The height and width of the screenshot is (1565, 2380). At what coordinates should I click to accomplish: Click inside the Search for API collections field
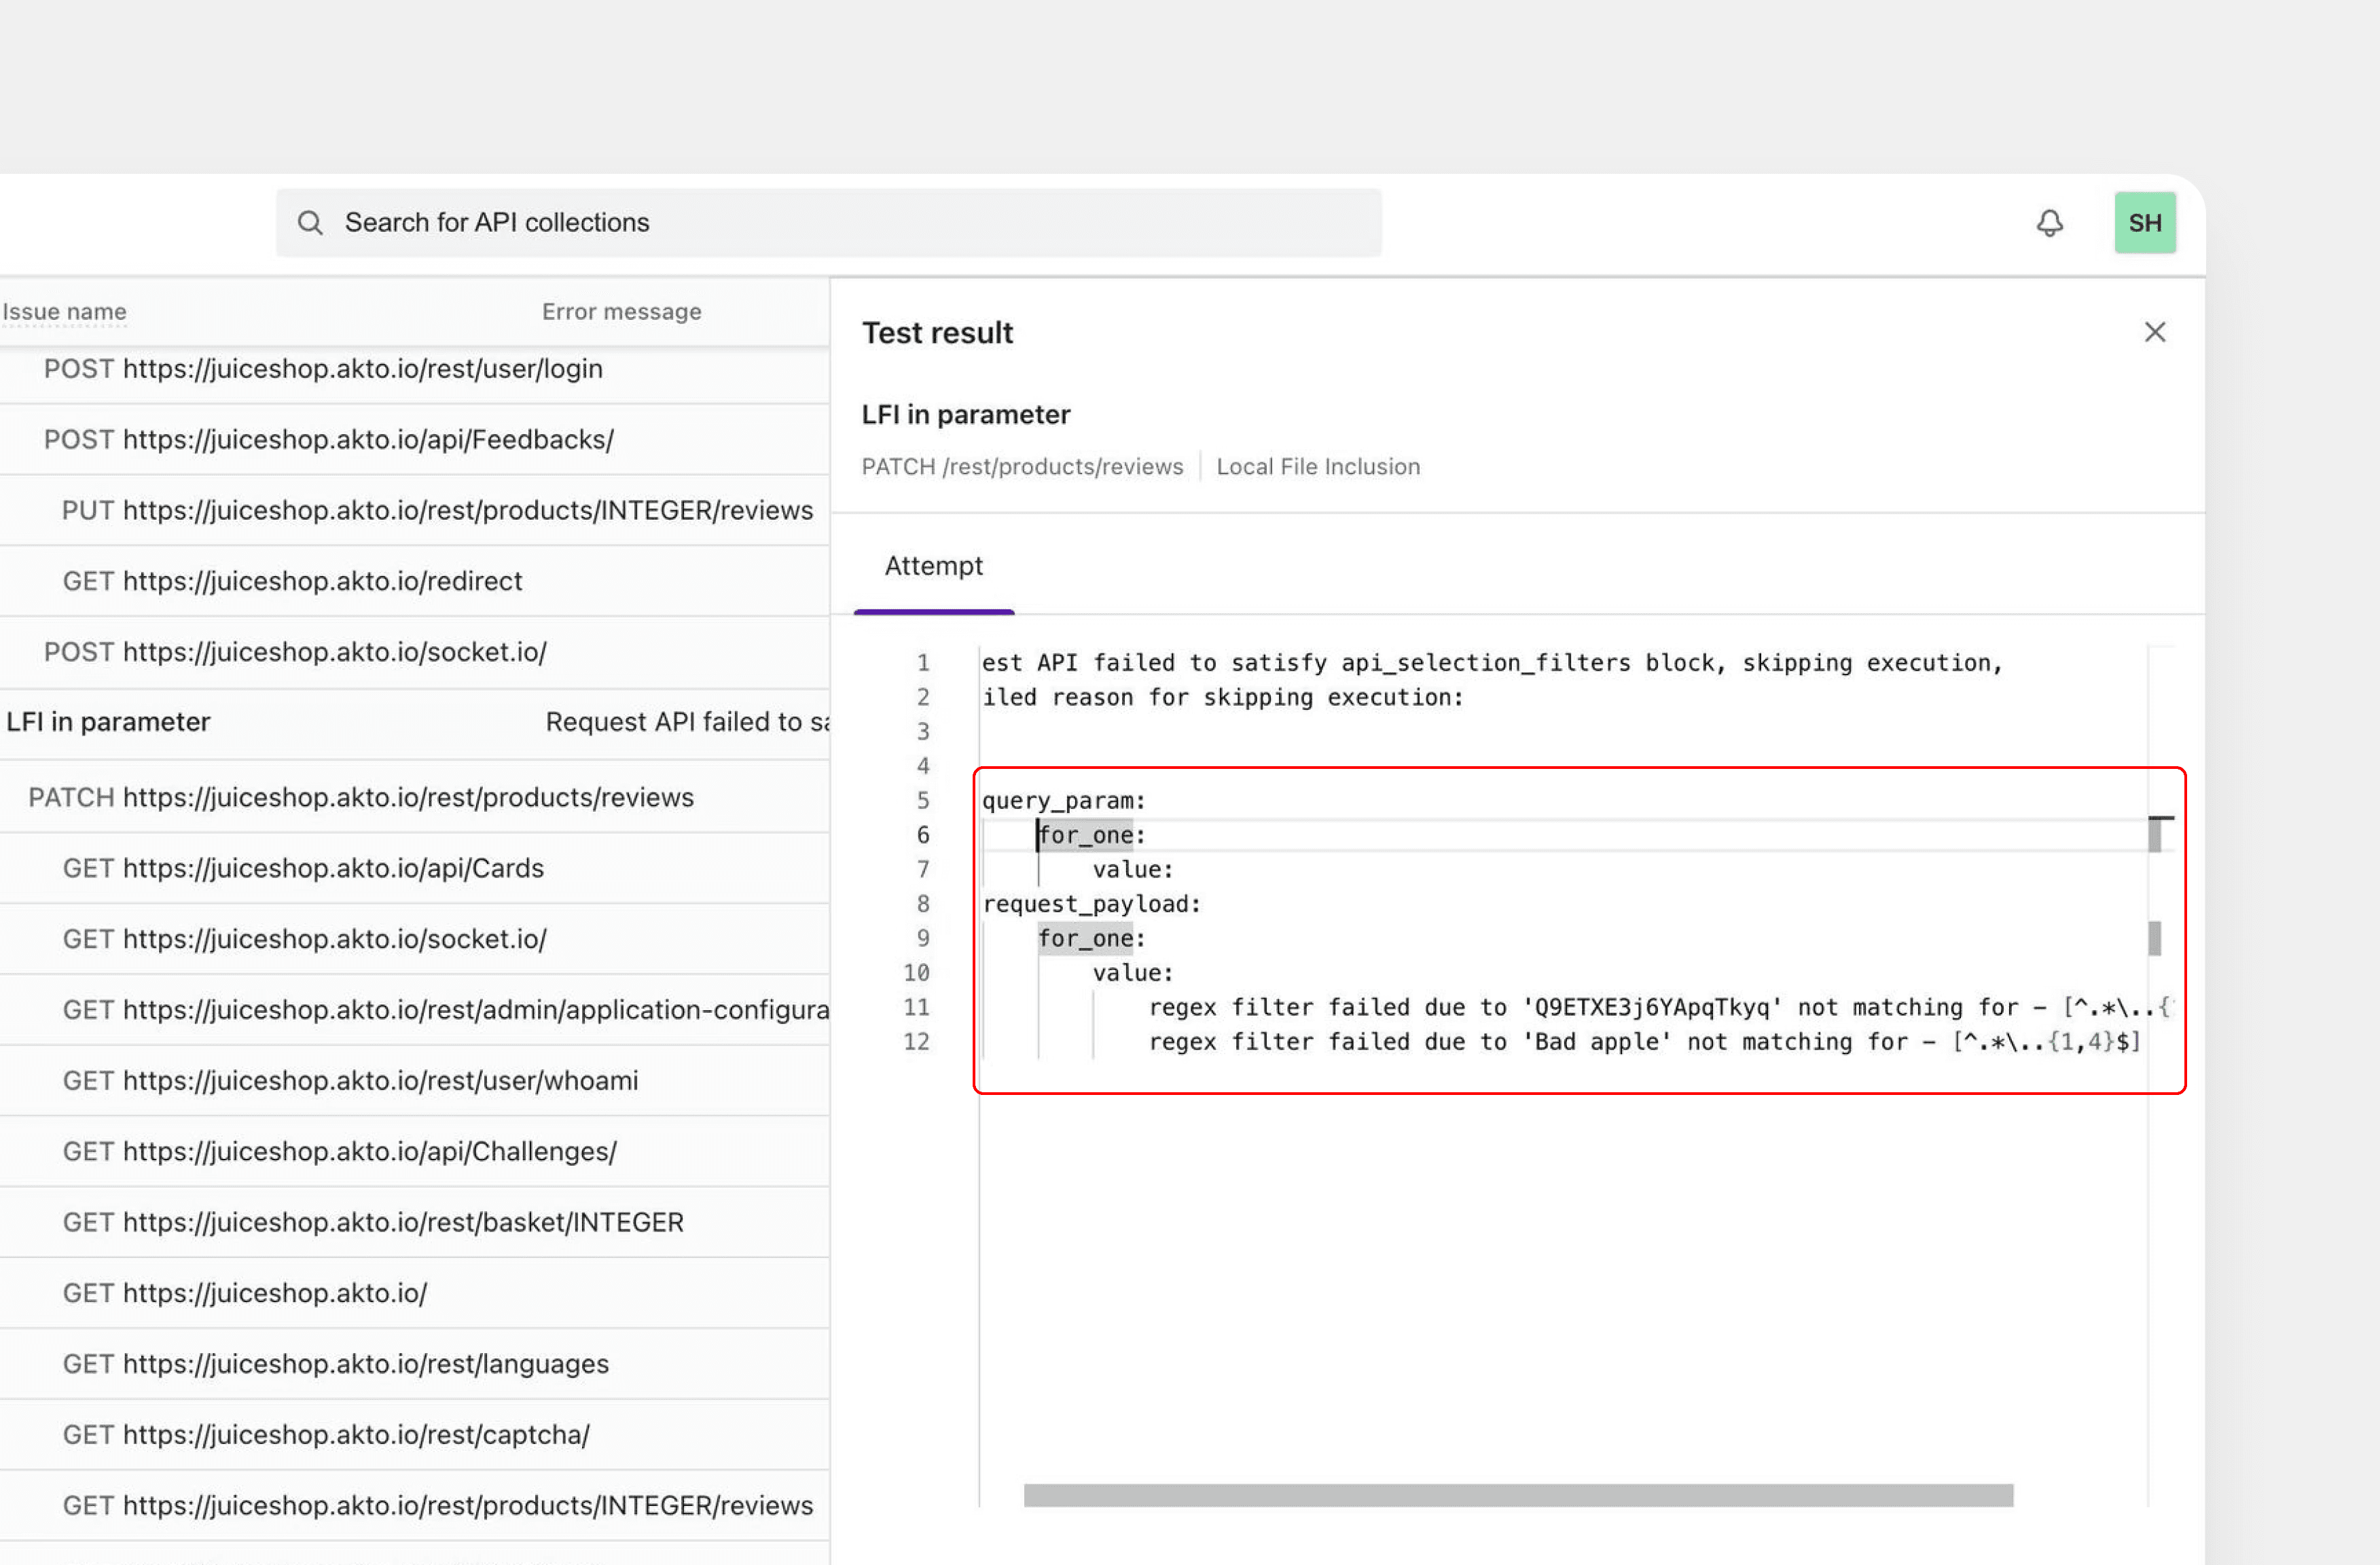(700, 222)
